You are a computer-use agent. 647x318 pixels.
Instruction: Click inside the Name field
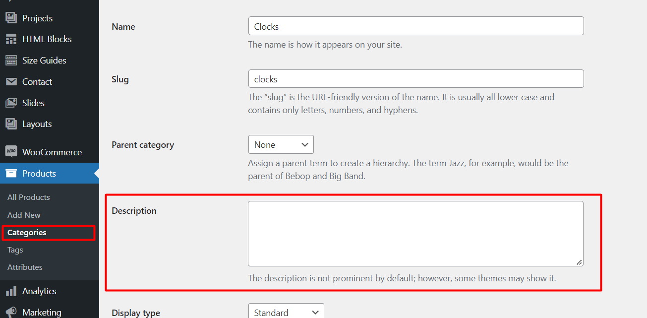[x=416, y=26]
